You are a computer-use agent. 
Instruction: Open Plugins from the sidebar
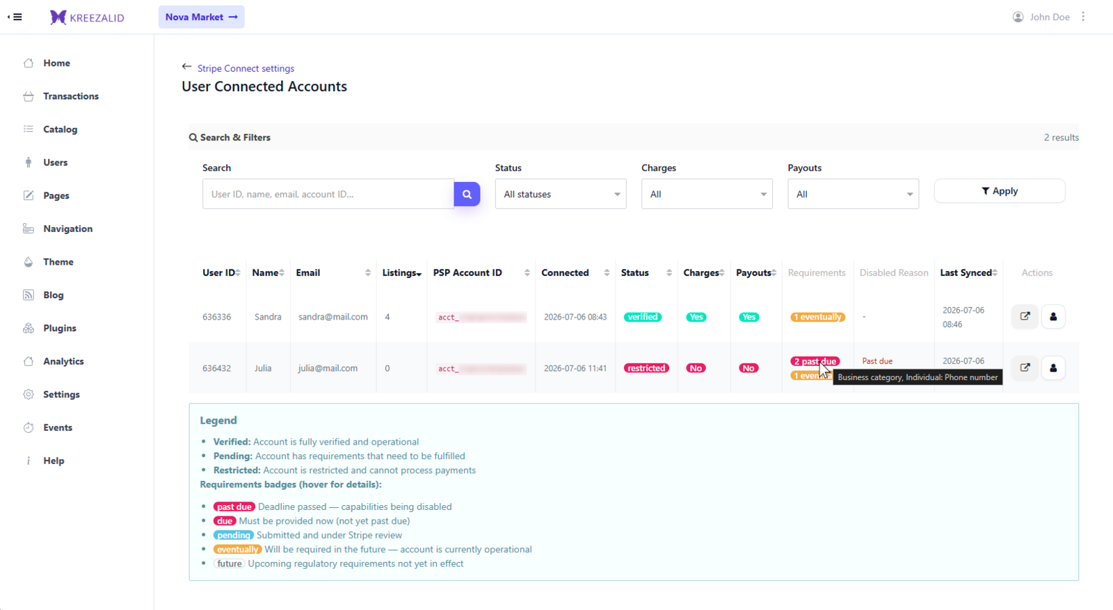[x=59, y=328]
